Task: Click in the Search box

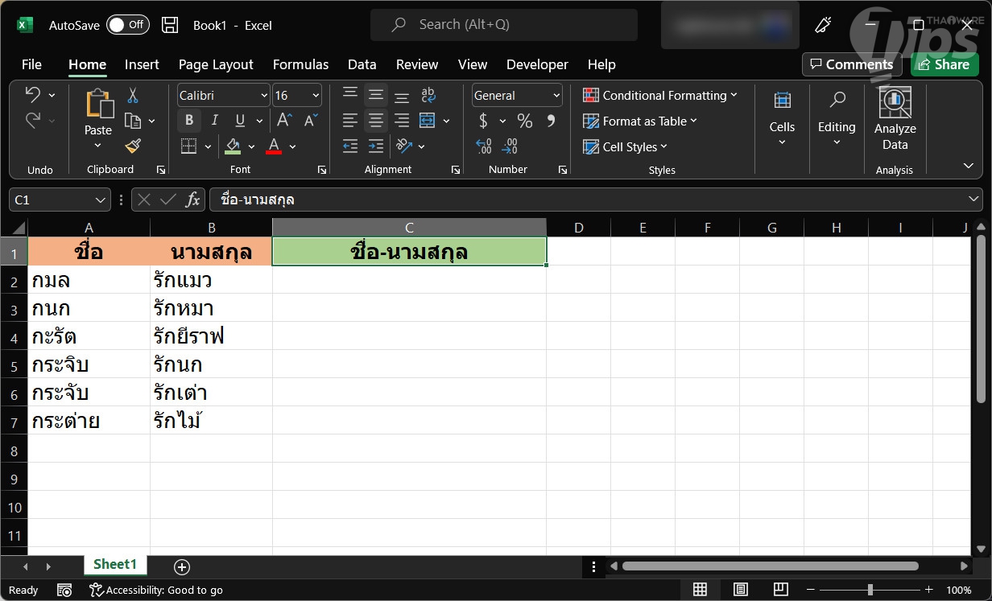Action: pyautogui.click(x=503, y=25)
